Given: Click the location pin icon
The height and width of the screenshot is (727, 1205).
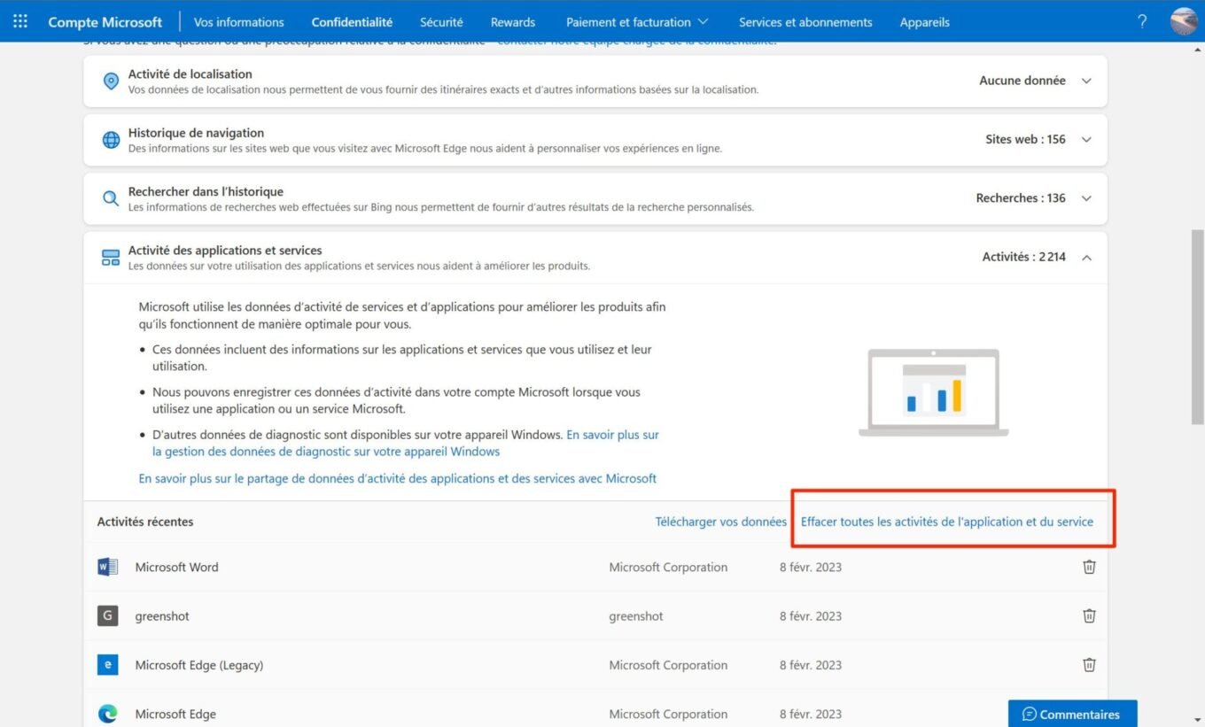Looking at the screenshot, I should [111, 81].
